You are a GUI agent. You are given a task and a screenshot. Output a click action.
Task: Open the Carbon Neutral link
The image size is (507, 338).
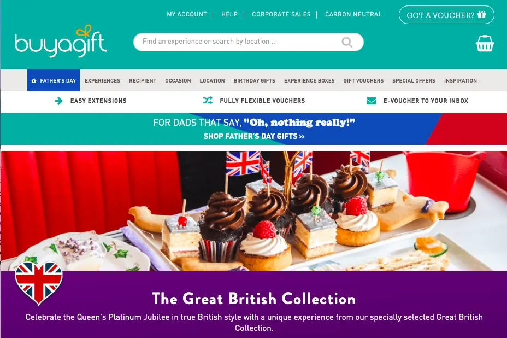[x=353, y=14]
